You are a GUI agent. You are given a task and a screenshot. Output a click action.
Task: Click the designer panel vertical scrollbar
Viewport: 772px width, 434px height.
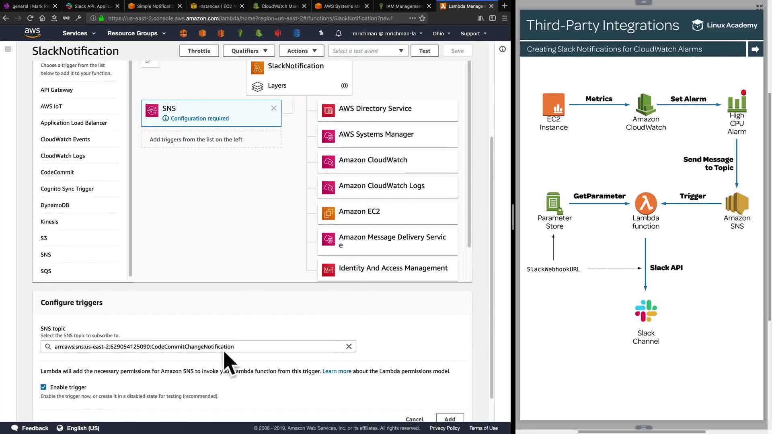(x=469, y=153)
